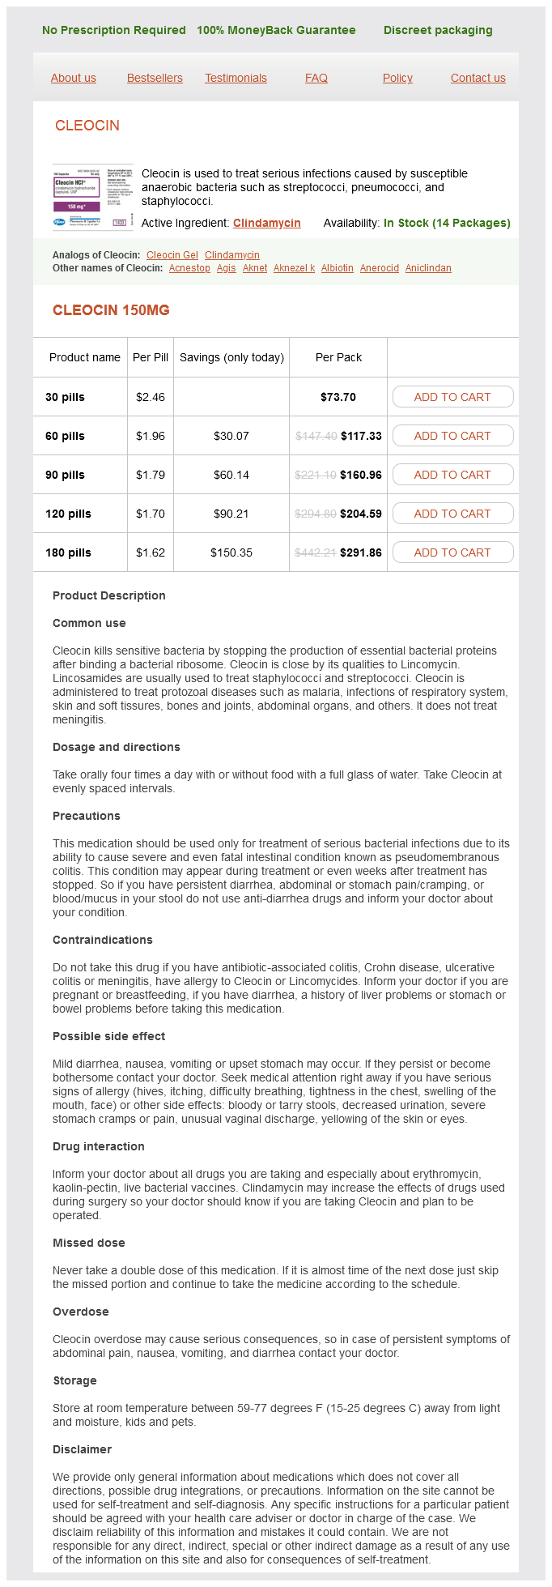This screenshot has height=1587, width=552.
Task: Open the Testimonials page
Action: pos(236,78)
